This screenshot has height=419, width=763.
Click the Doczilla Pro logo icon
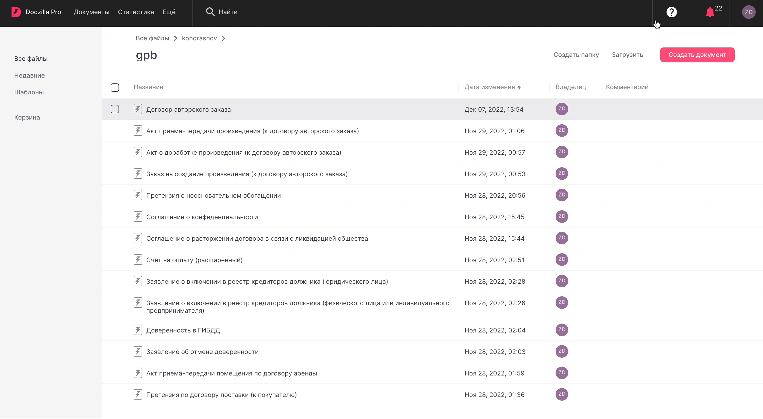click(x=16, y=12)
